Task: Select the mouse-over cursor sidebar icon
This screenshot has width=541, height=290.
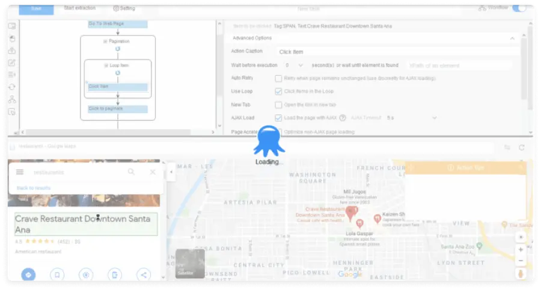Action: [12, 112]
